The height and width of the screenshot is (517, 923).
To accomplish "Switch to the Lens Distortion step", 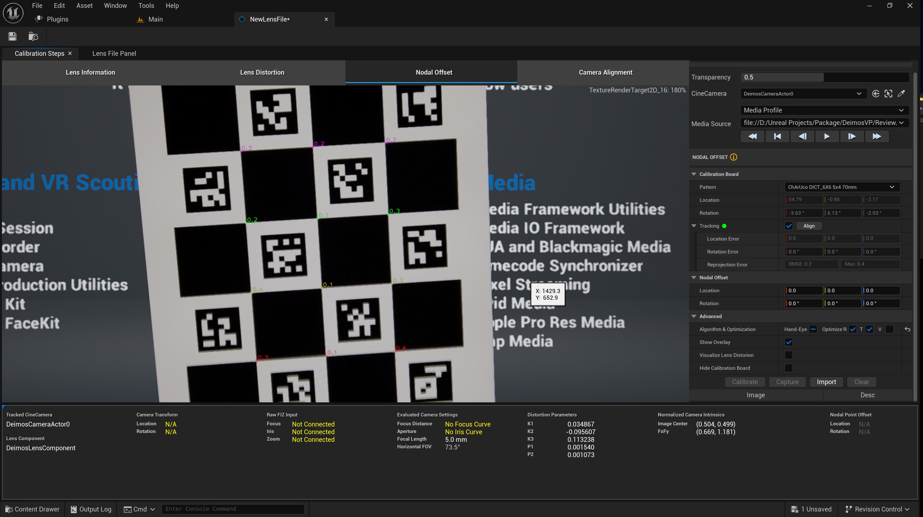I will point(262,72).
